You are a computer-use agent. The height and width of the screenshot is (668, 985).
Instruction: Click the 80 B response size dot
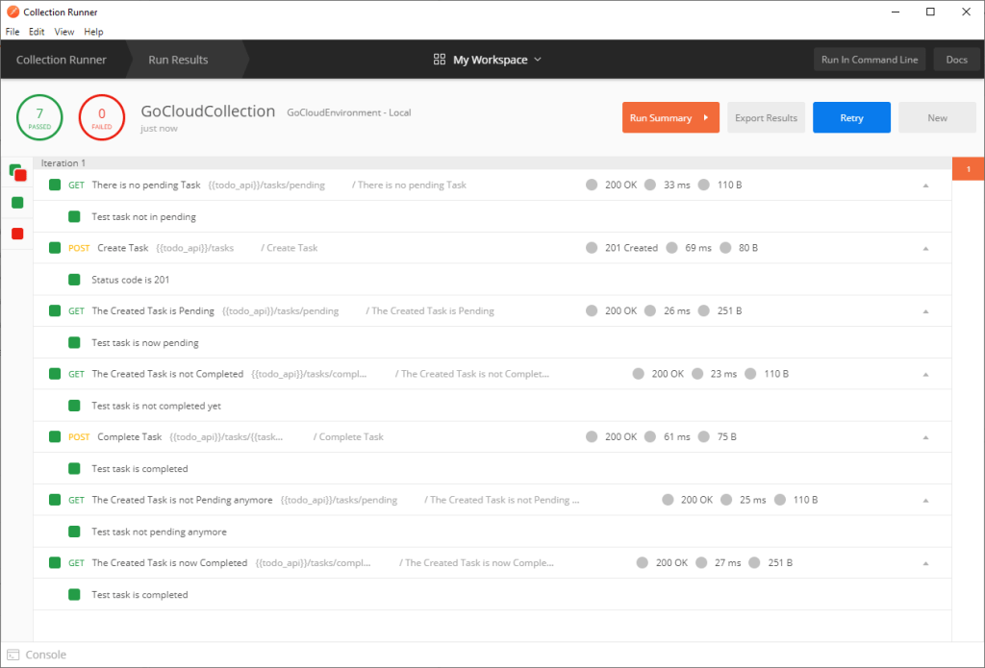coord(725,247)
